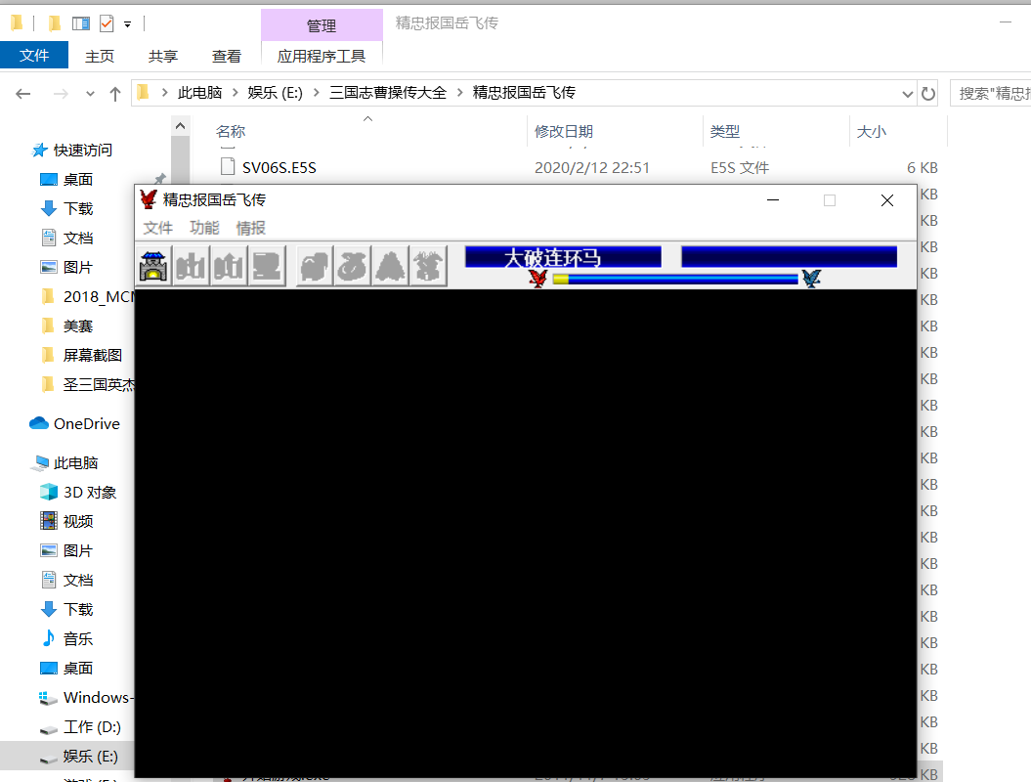Select 此电脑 in the navigation pane
This screenshot has width=1031, height=782.
click(x=75, y=463)
